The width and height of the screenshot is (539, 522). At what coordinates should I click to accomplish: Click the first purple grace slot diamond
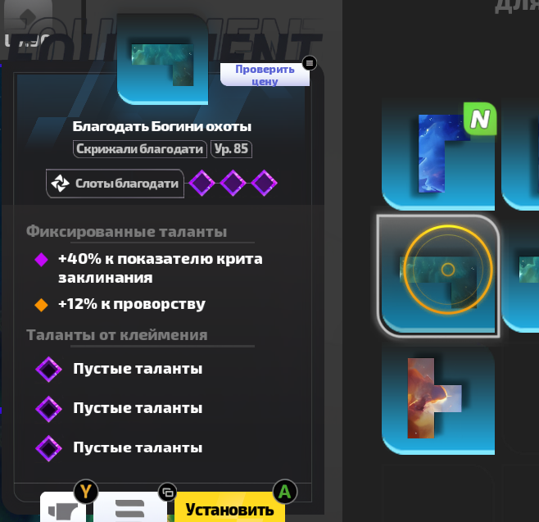point(202,183)
